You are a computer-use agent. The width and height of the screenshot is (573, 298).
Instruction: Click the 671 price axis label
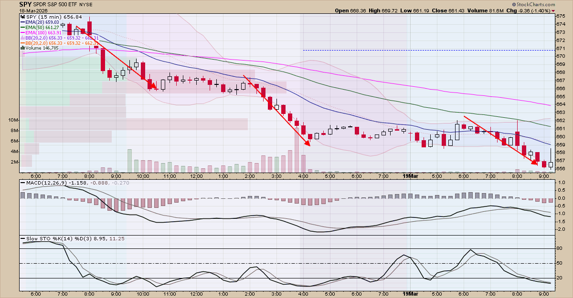point(561,48)
